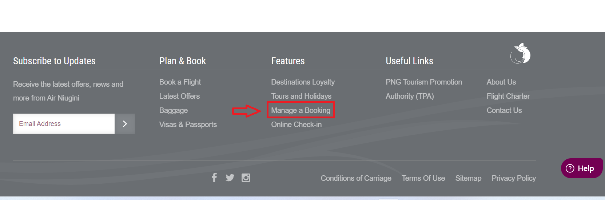
Task: Open the Instagram camera icon
Action: coord(246,178)
